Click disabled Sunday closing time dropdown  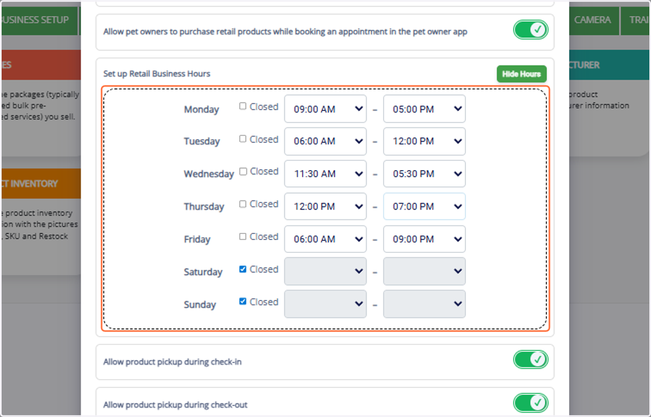point(424,304)
